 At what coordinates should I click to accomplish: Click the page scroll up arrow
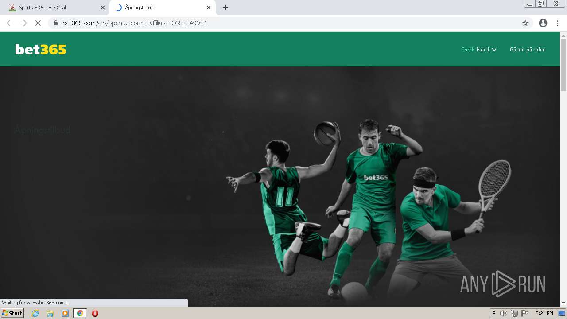click(563, 35)
